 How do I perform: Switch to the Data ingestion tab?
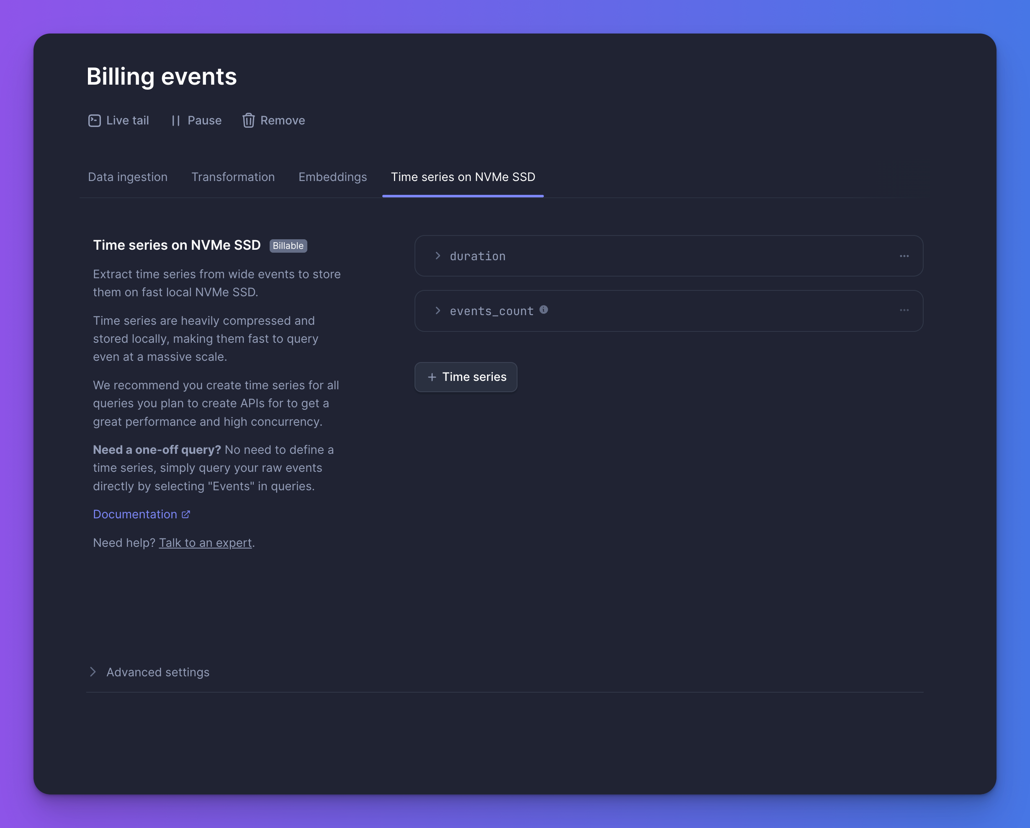128,177
